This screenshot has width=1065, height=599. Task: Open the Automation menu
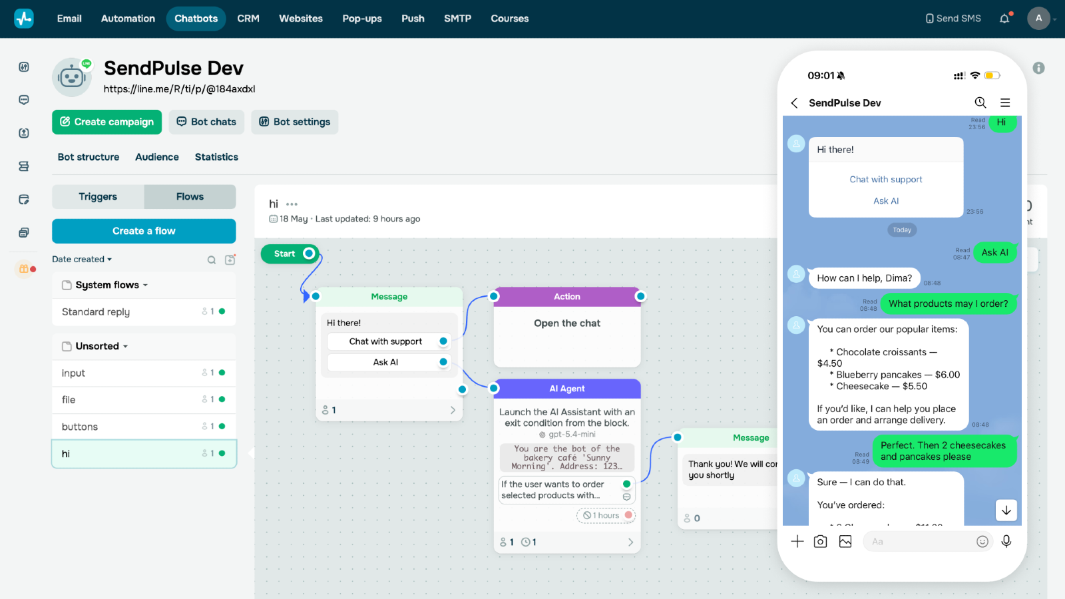click(128, 19)
